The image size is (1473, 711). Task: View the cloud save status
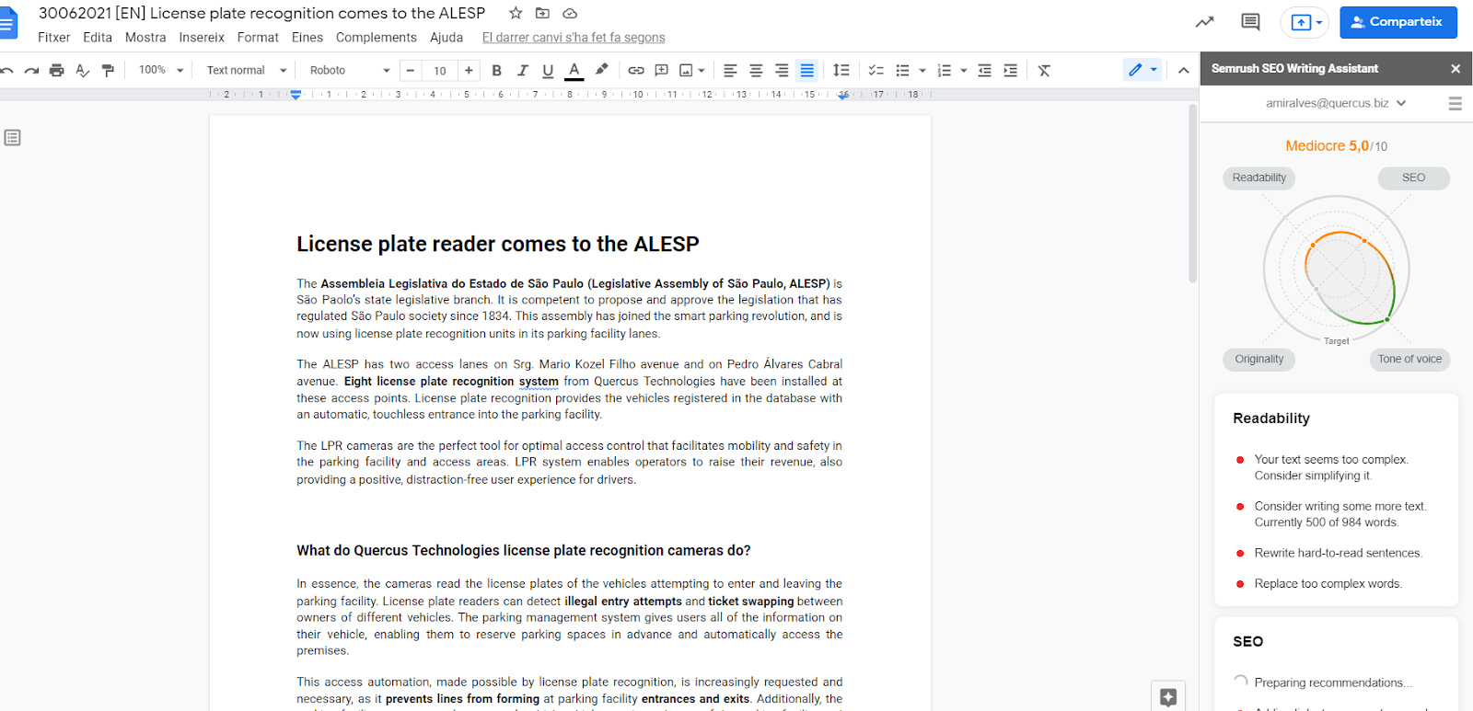click(570, 13)
